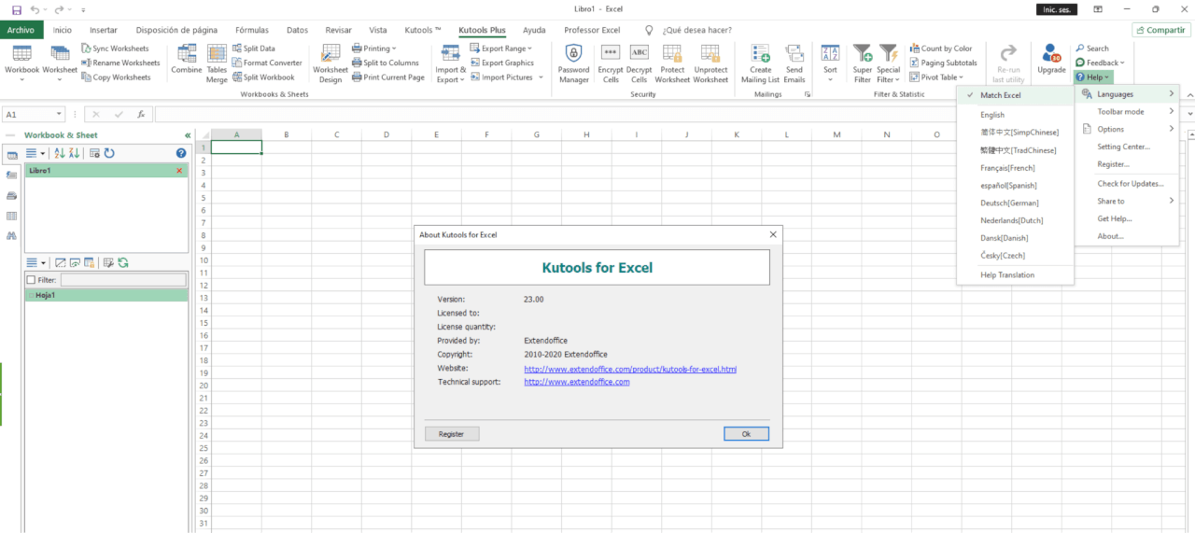Select the Hoja1 sheet in the list
This screenshot has height=533, width=1195.
(106, 295)
